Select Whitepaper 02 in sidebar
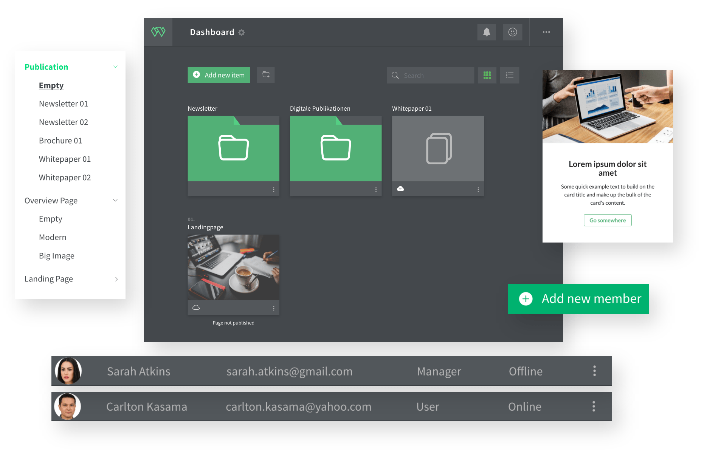The height and width of the screenshot is (459, 707). click(65, 178)
